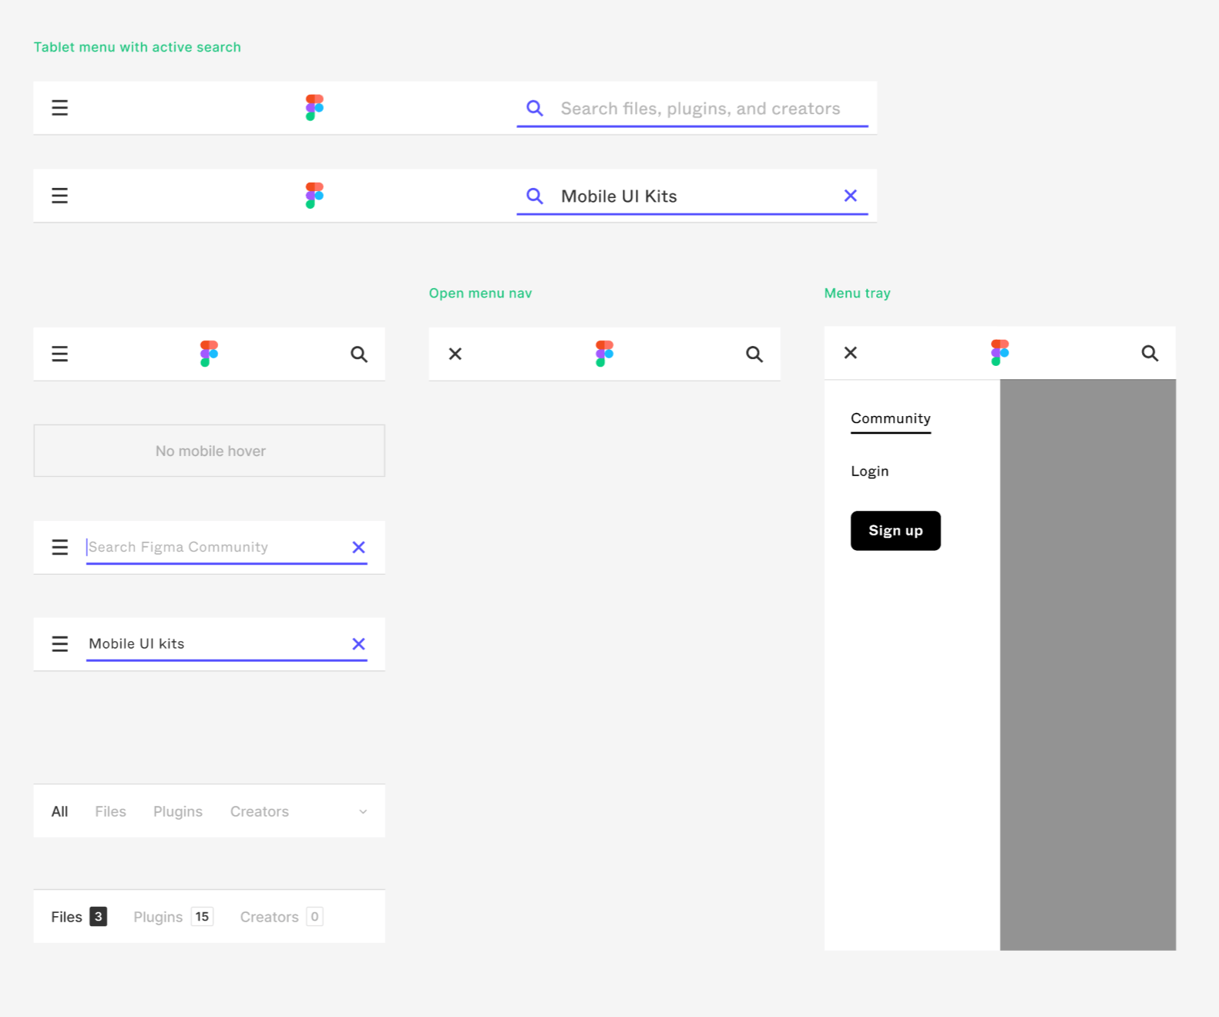The width and height of the screenshot is (1219, 1017).
Task: Click the Sign up button
Action: click(895, 531)
